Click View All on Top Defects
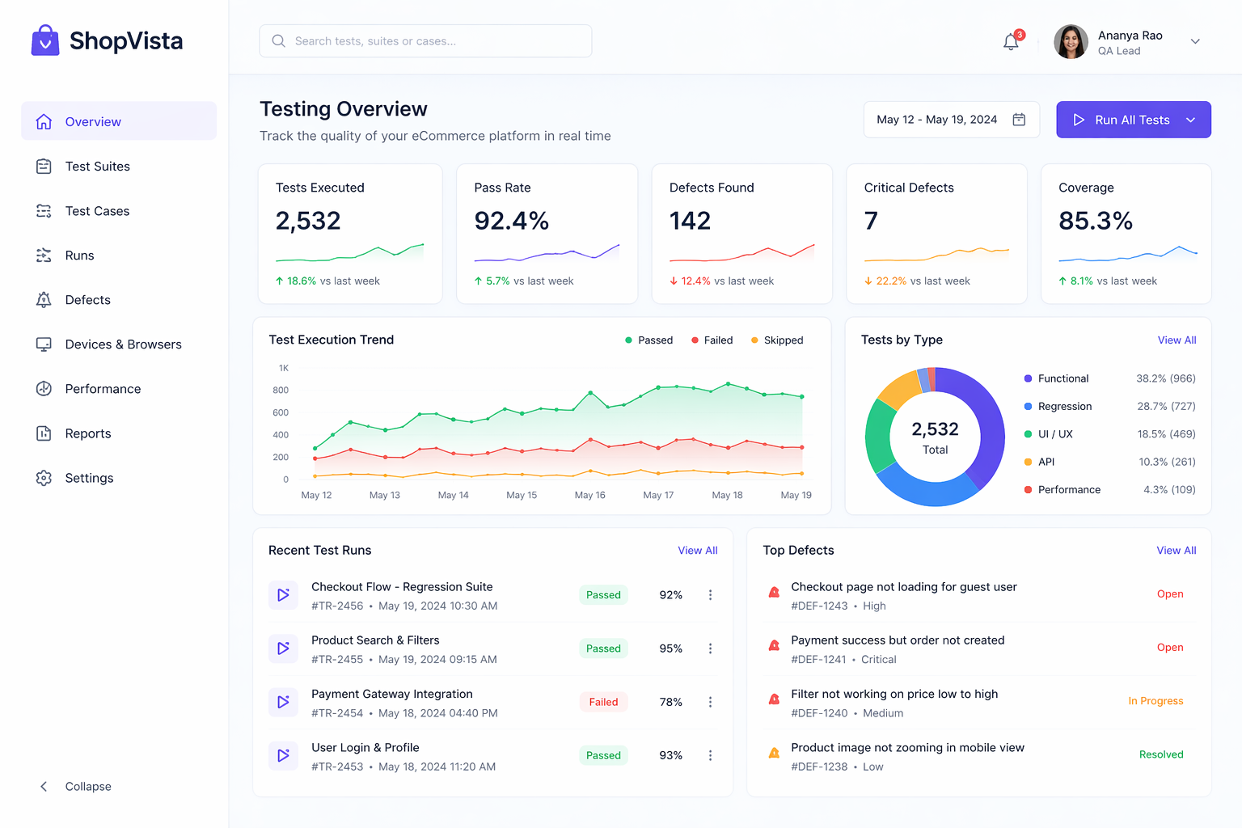The height and width of the screenshot is (828, 1242). pos(1176,550)
